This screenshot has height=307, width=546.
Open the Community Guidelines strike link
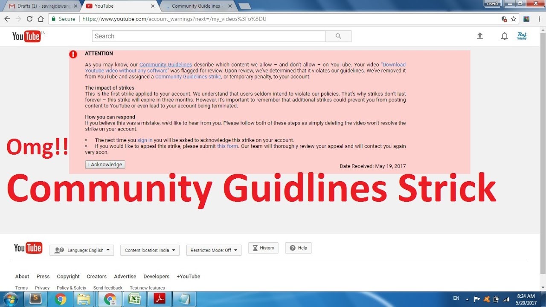[188, 77]
